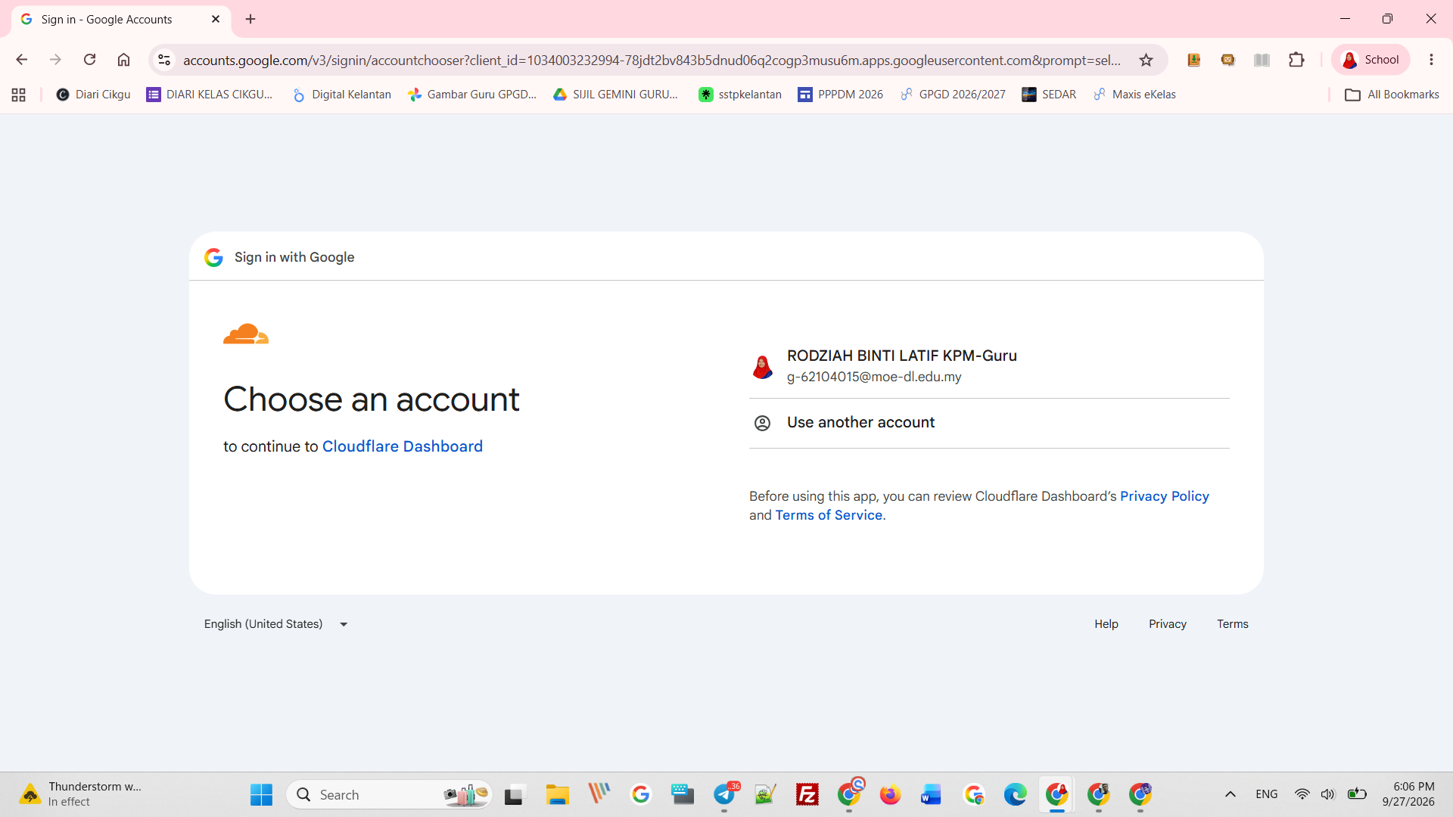Open the Thunderstorm weather widget
Viewport: 1453px width, 817px height.
pyautogui.click(x=81, y=794)
